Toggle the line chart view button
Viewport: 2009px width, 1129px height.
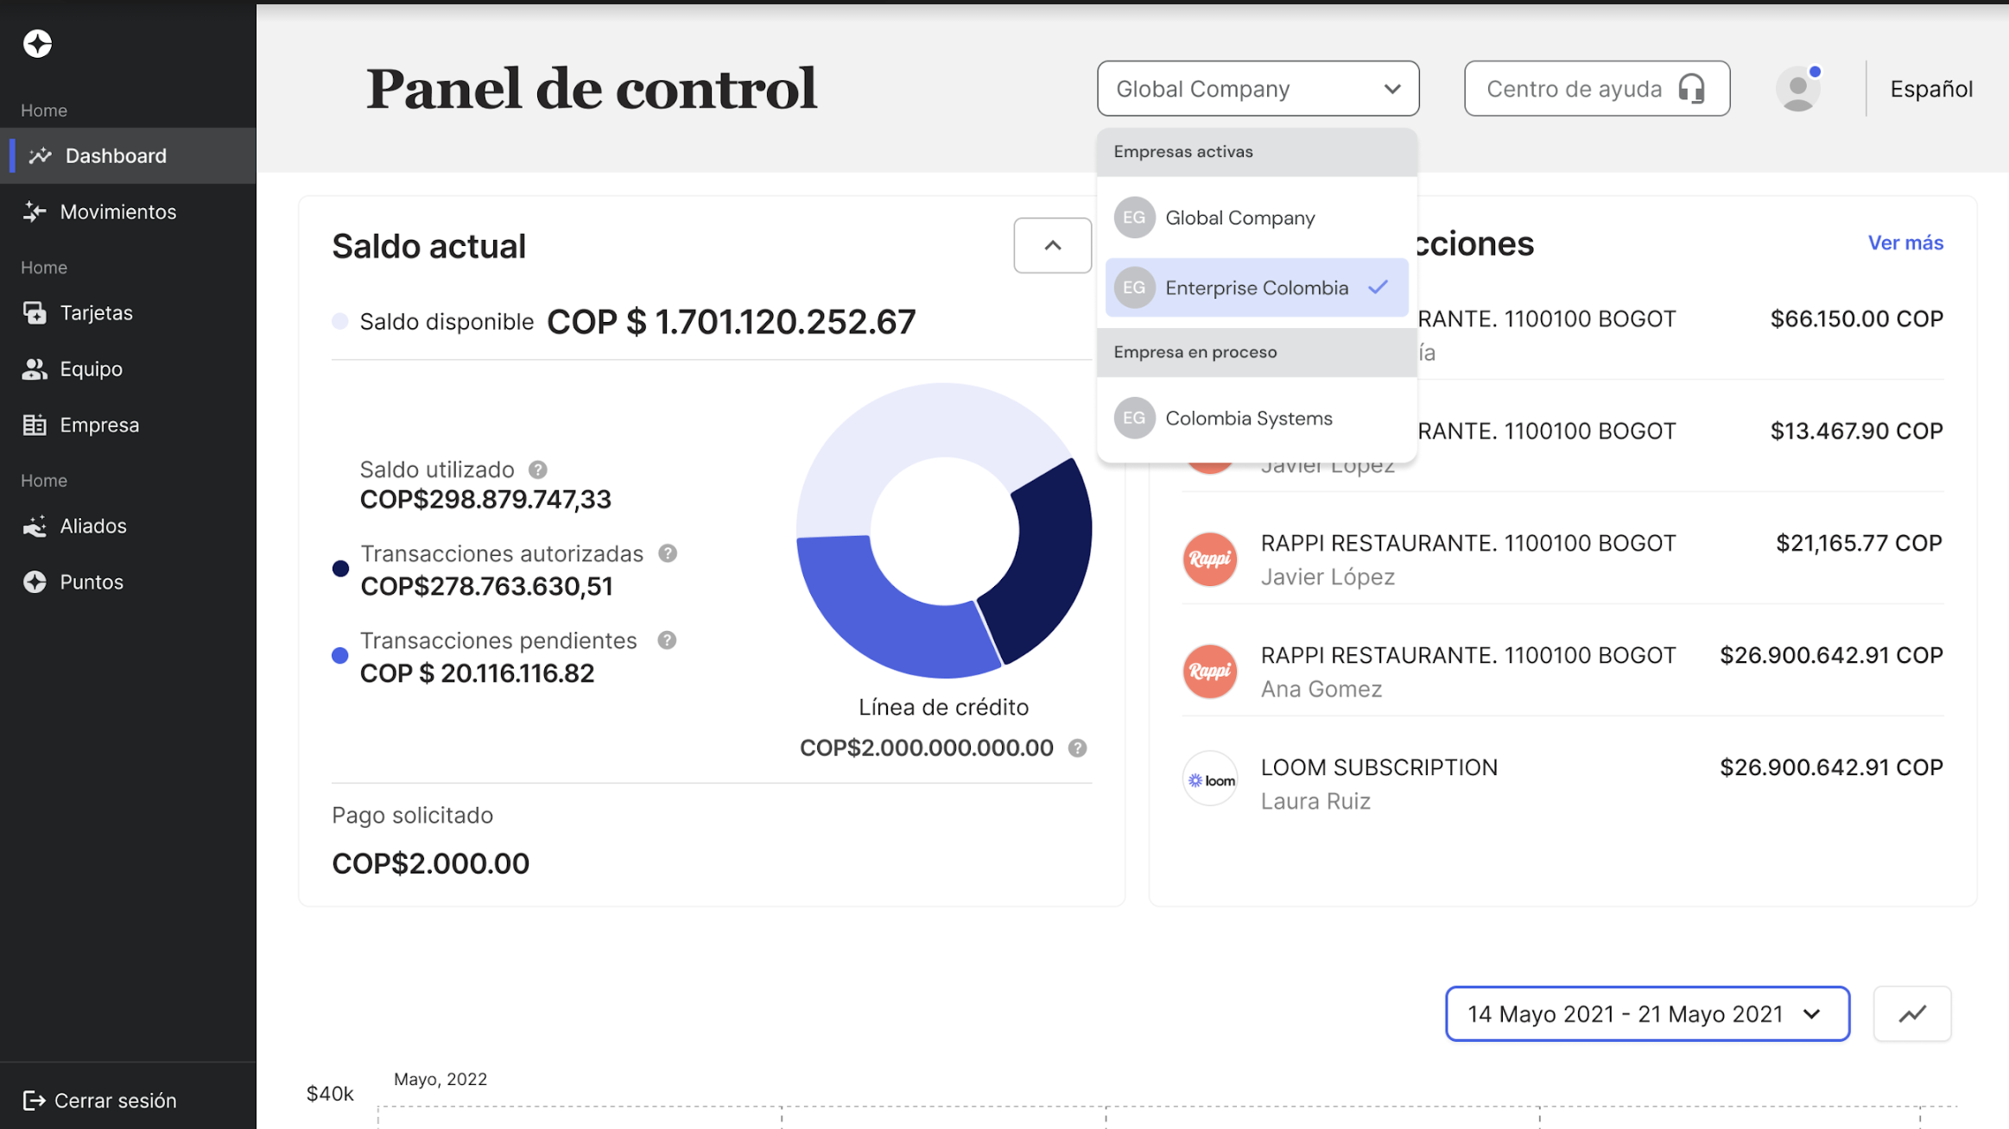tap(1912, 1013)
